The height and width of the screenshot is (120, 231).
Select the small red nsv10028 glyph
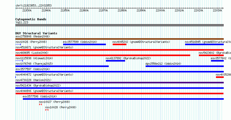tap(47, 110)
